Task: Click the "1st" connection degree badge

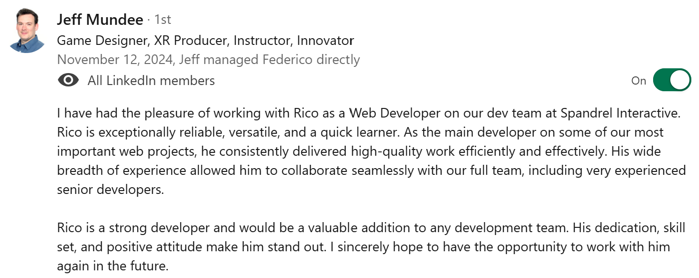Action: [x=163, y=20]
